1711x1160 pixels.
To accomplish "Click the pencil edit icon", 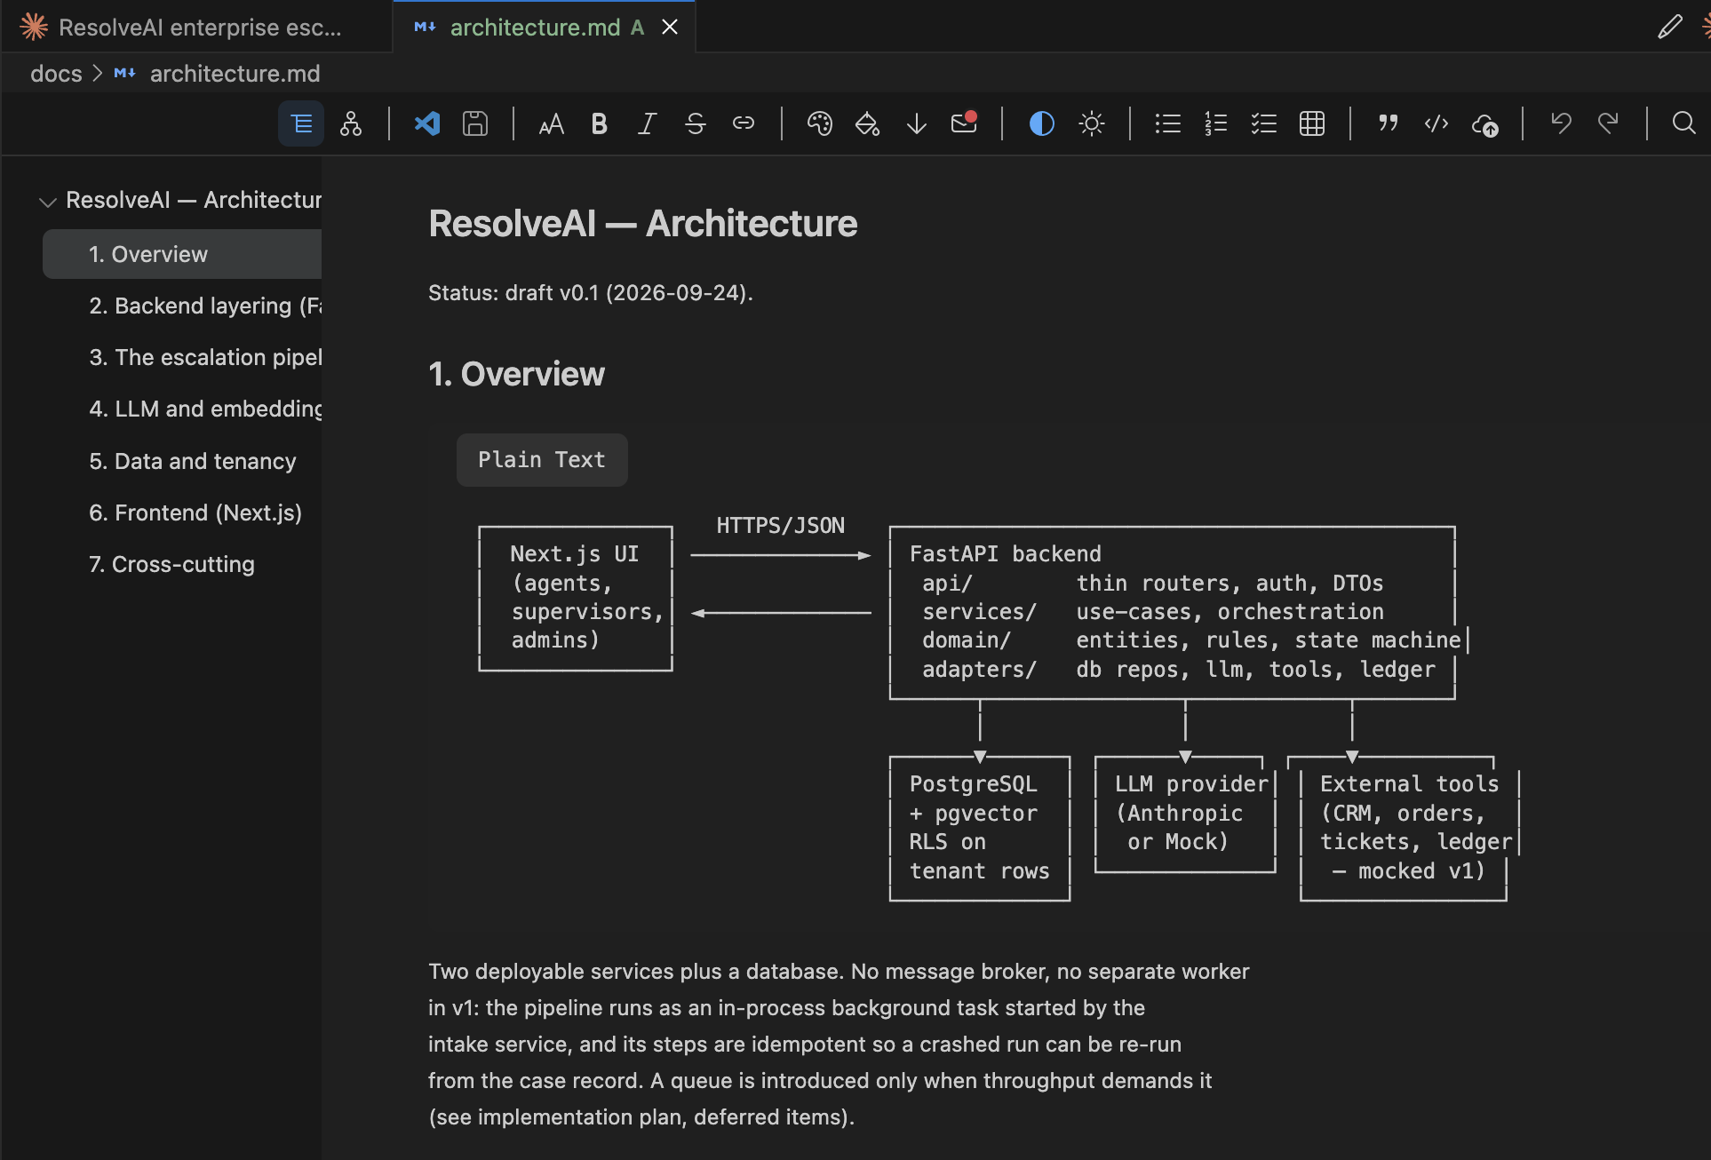I will (1670, 27).
